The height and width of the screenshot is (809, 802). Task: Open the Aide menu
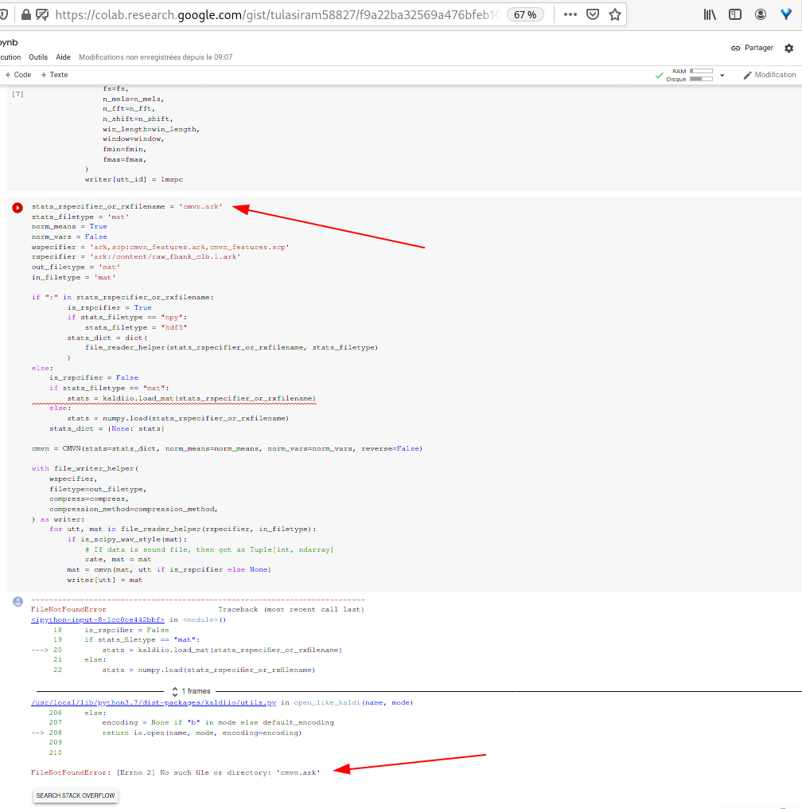pos(63,57)
